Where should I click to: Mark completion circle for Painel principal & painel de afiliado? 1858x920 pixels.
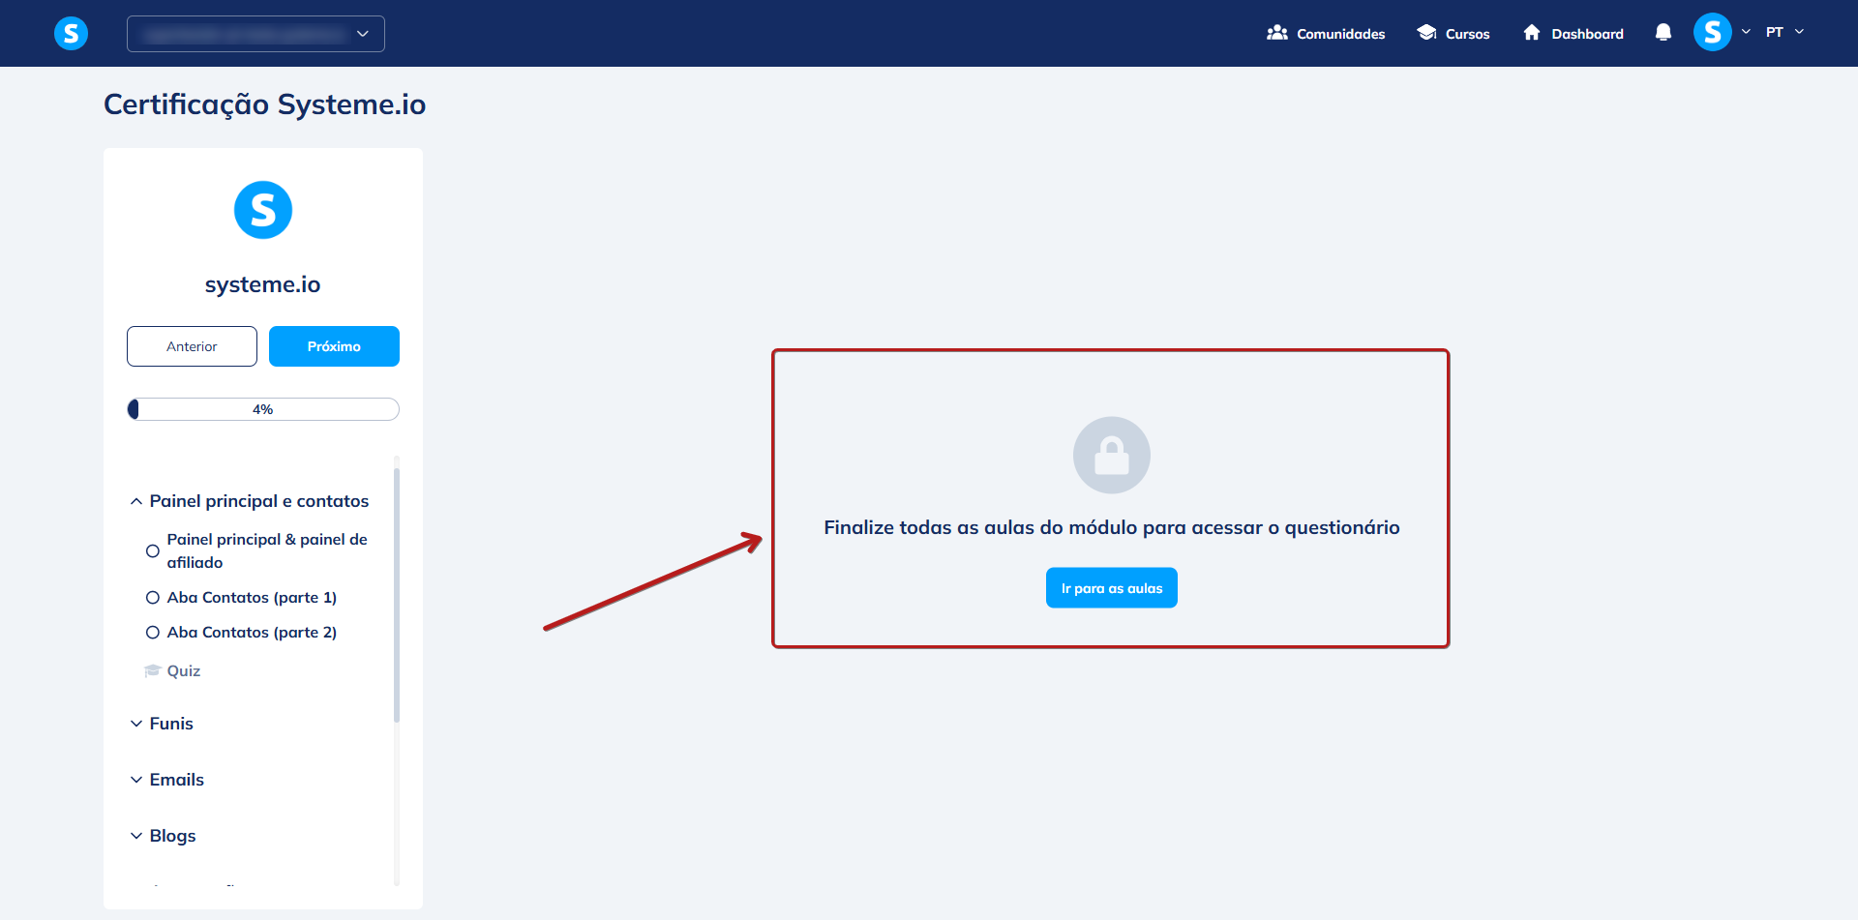coord(153,551)
